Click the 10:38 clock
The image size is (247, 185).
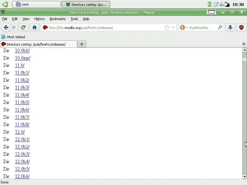238,4
